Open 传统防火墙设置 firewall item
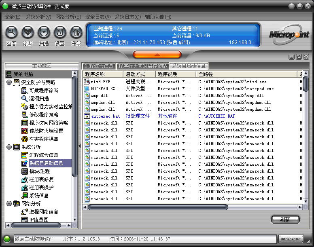314x247 pixels. [42, 131]
